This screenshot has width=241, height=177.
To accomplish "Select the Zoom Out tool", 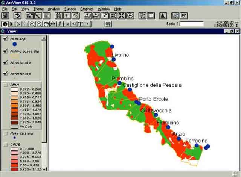I will [39, 24].
